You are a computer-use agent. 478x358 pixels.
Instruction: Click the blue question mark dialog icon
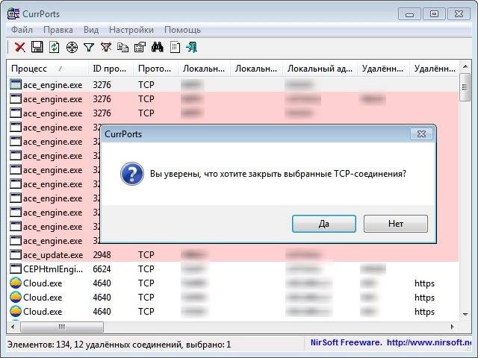point(132,174)
